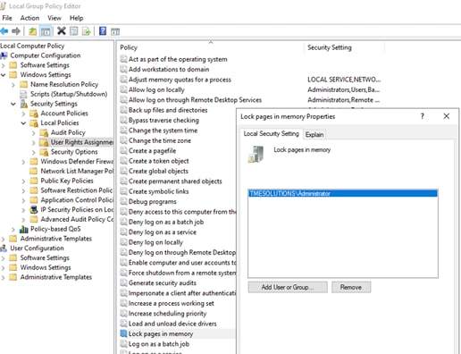This screenshot has width=461, height=354.
Task: Select Software Restriction Policies in the tree
Action: (x=76, y=190)
